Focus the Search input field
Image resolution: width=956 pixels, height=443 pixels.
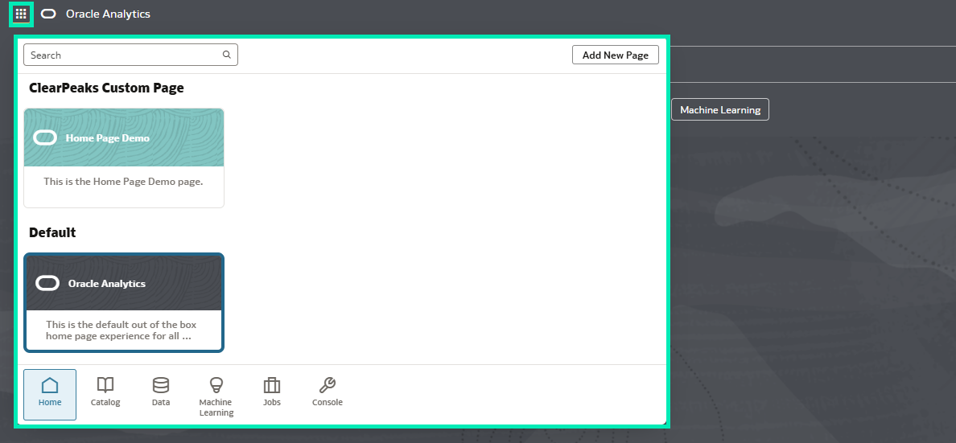pos(121,55)
